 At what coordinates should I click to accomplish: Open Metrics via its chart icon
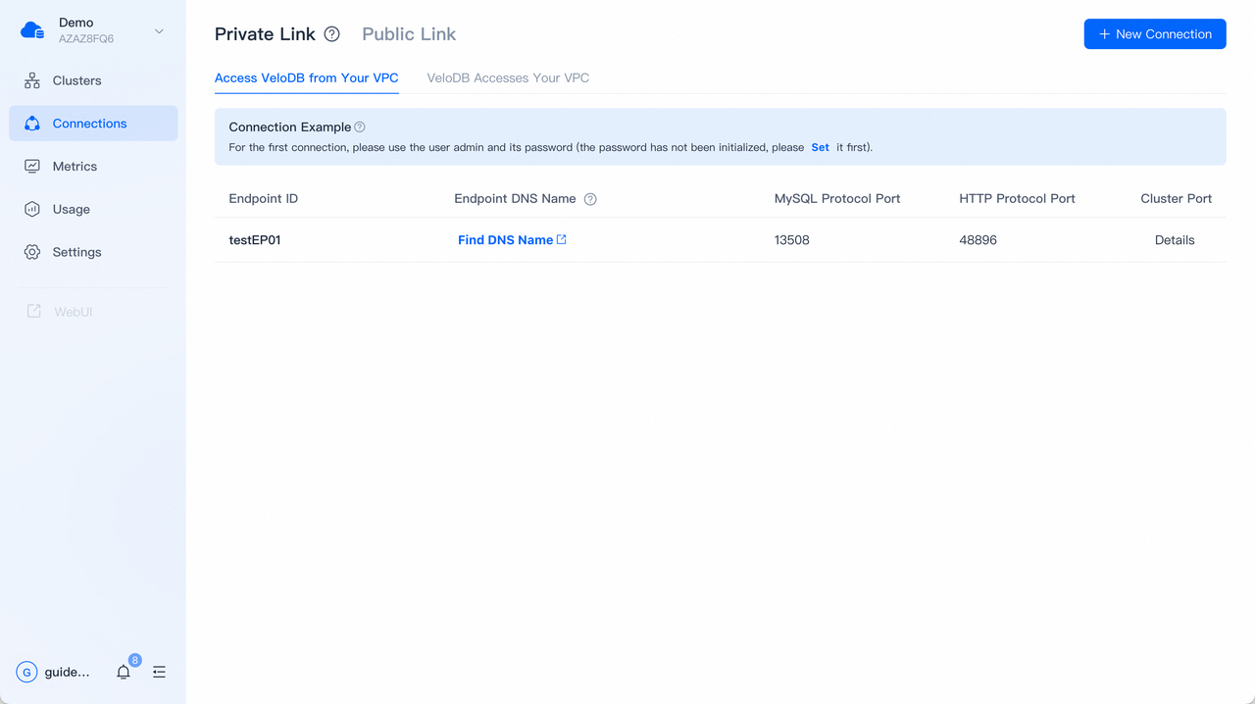pyautogui.click(x=31, y=166)
